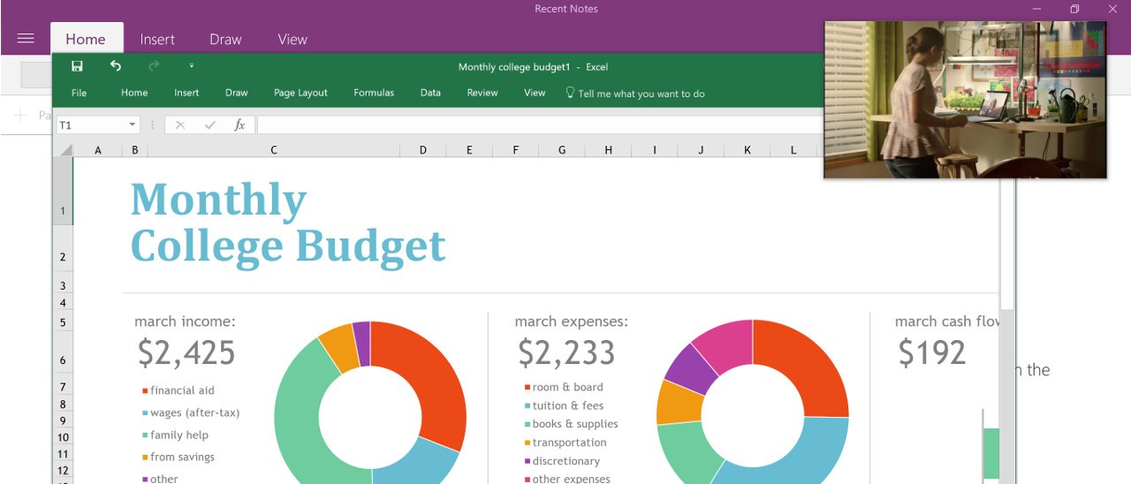Click the Redo arrow in Excel

tap(154, 66)
